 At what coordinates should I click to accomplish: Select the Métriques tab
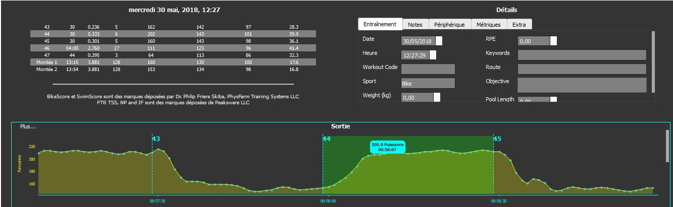pyautogui.click(x=488, y=25)
